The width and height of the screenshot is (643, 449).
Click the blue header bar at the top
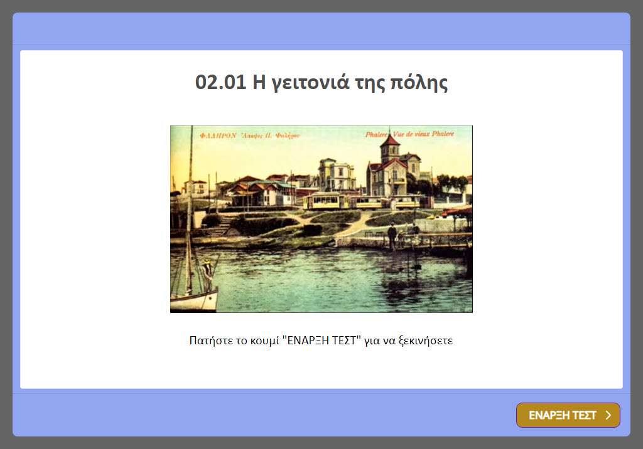coord(321,27)
